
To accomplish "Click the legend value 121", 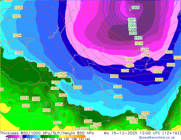I will coord(8,139).
